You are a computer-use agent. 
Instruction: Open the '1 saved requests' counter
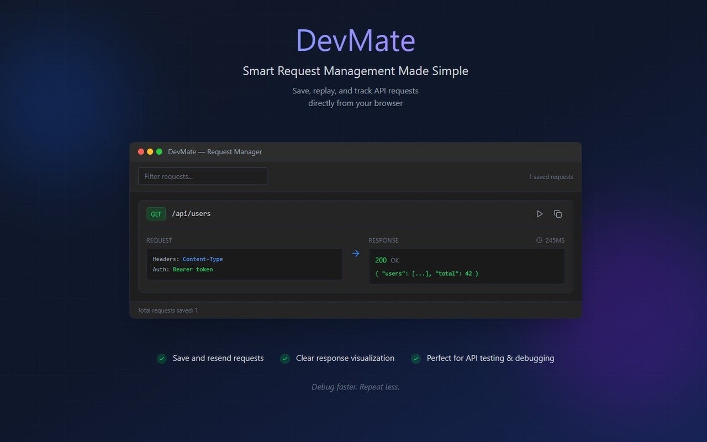click(551, 176)
